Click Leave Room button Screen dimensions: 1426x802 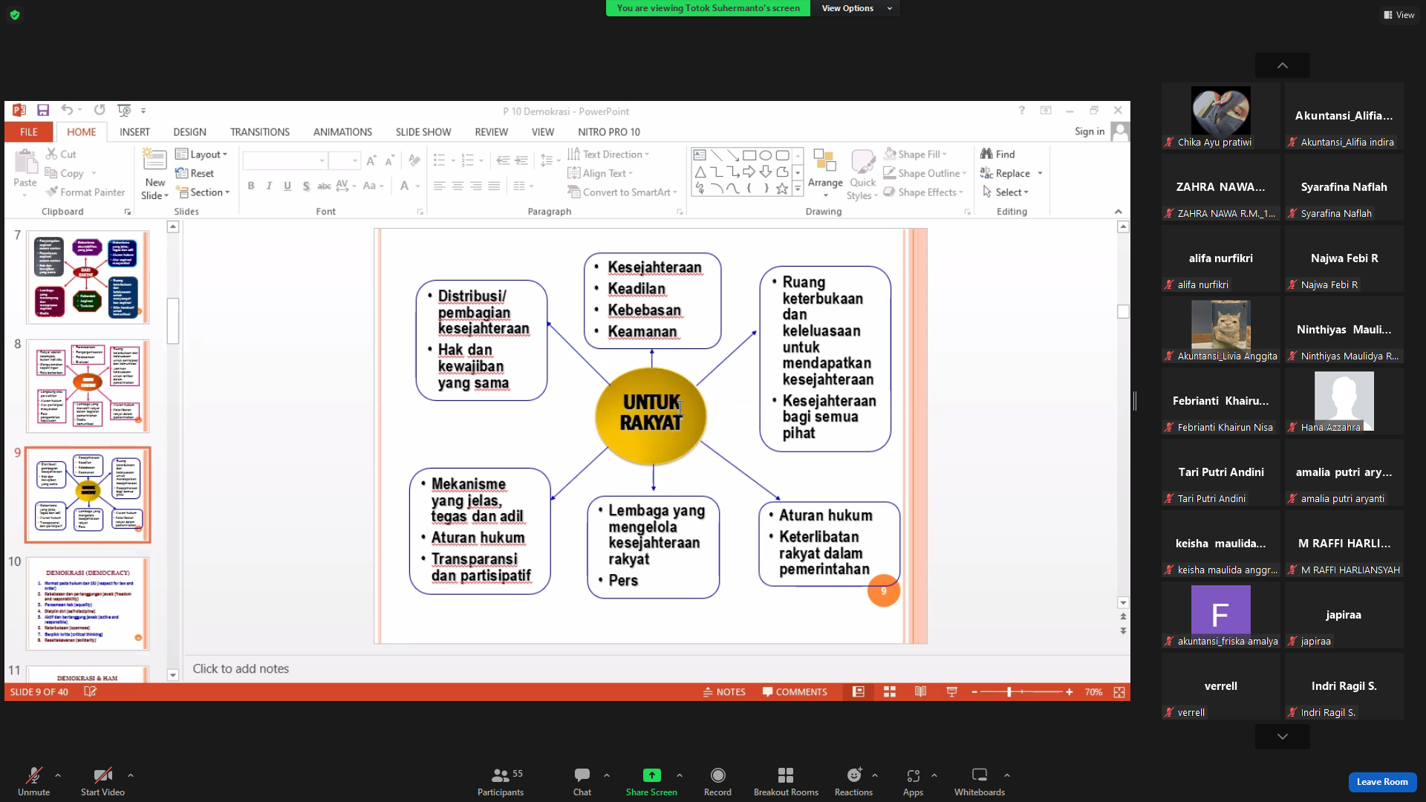(x=1382, y=782)
